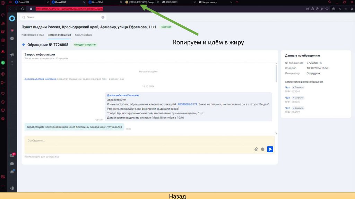This screenshot has height=199, width=355.
Task: Click the Комментарий для сотрудника label
Action: click(x=42, y=157)
